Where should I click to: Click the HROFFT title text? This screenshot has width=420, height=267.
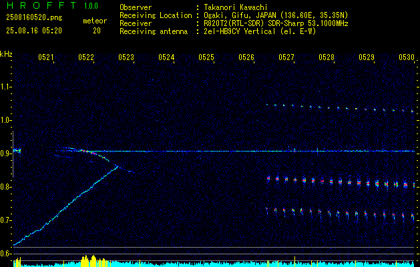coord(42,5)
